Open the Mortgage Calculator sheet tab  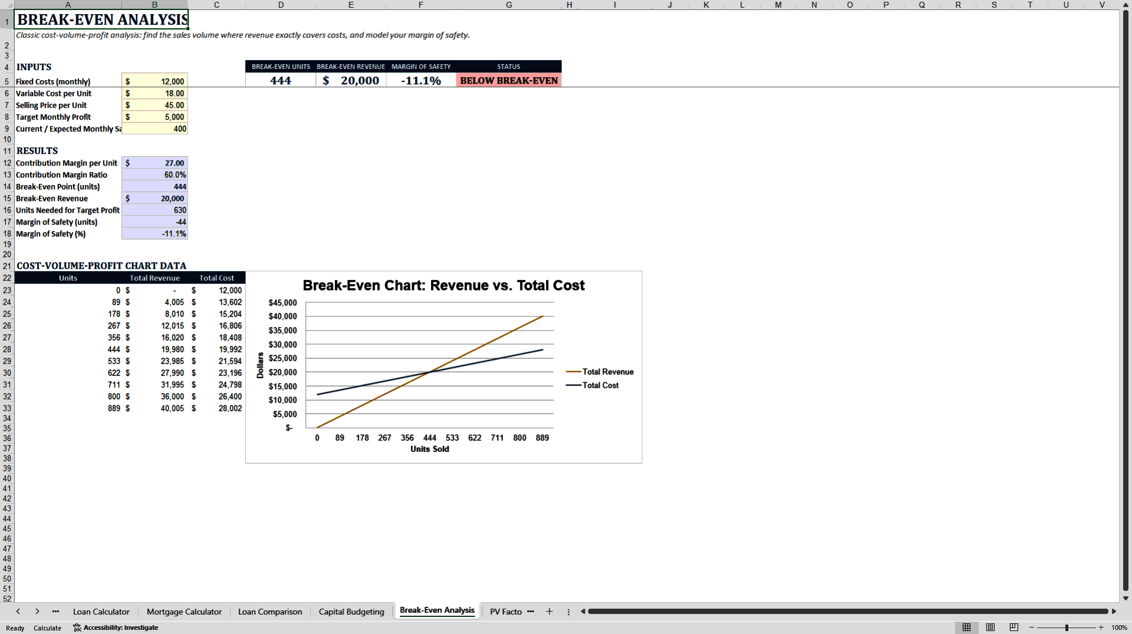(184, 612)
